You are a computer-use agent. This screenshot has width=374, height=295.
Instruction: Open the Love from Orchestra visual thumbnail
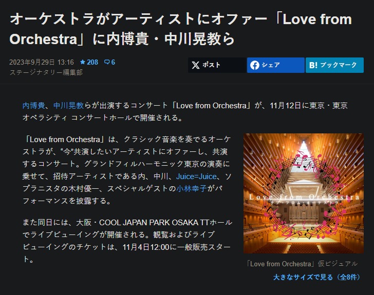[304, 193]
